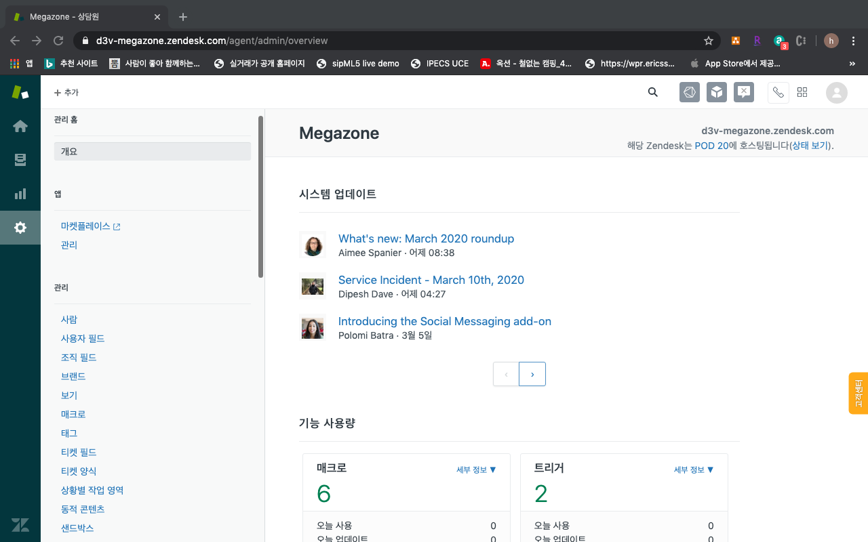This screenshot has height=542, width=868.
Task: Open 조직 필드 settings
Action: point(79,357)
